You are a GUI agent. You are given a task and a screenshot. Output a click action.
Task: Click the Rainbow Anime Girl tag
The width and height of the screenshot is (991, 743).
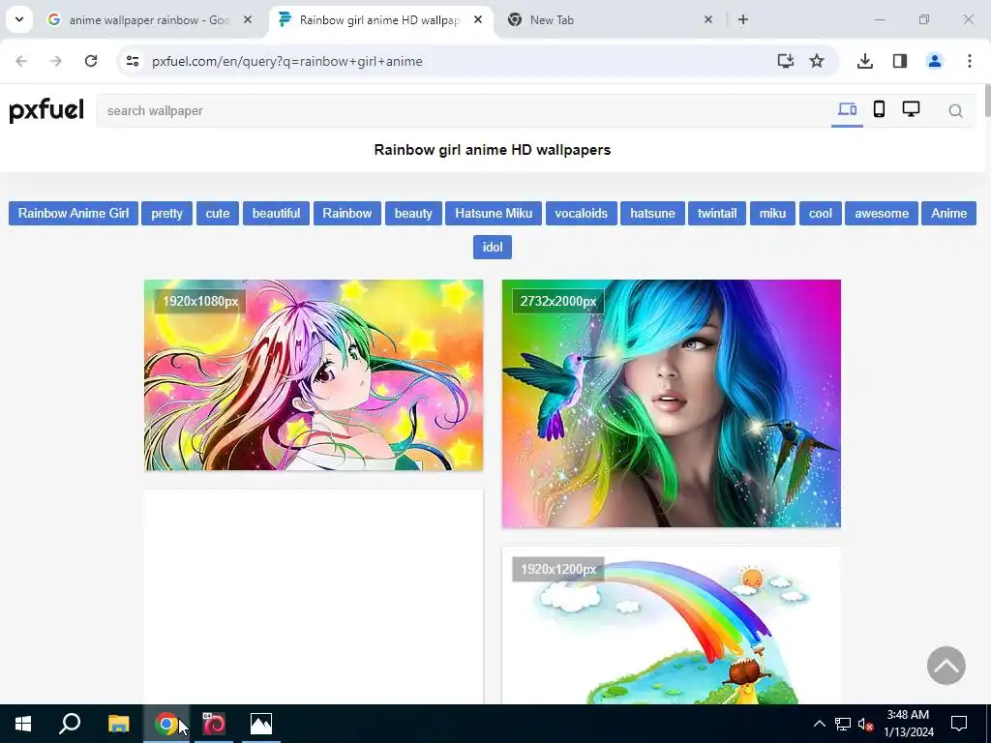[x=74, y=213]
